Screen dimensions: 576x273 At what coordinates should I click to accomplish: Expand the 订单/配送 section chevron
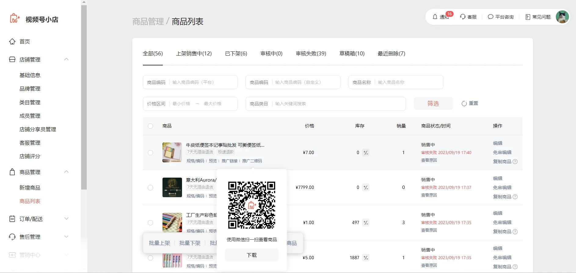click(x=66, y=219)
